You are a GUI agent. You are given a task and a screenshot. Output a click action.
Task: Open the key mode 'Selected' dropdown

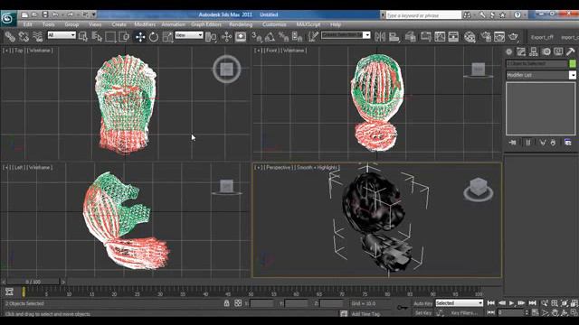459,303
